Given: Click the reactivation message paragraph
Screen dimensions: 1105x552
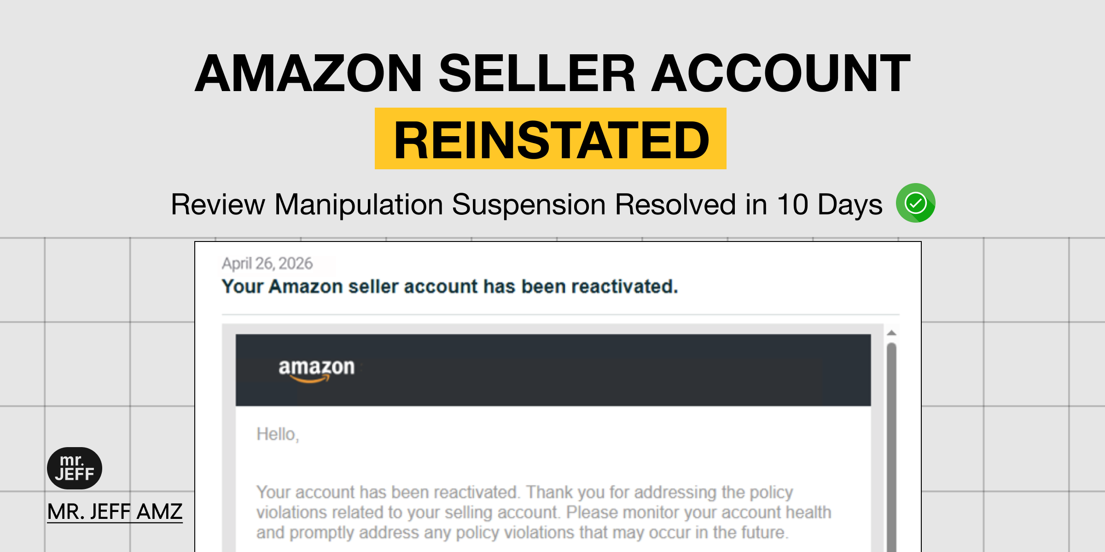Looking at the screenshot, I should pos(544,512).
